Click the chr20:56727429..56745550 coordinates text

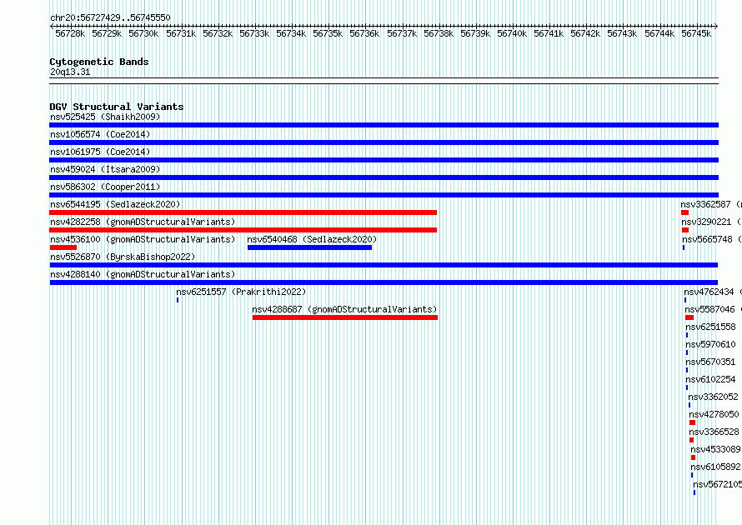click(x=110, y=17)
